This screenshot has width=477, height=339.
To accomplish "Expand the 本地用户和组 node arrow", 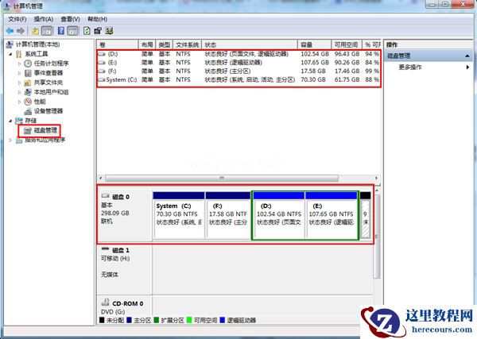I will coord(20,92).
